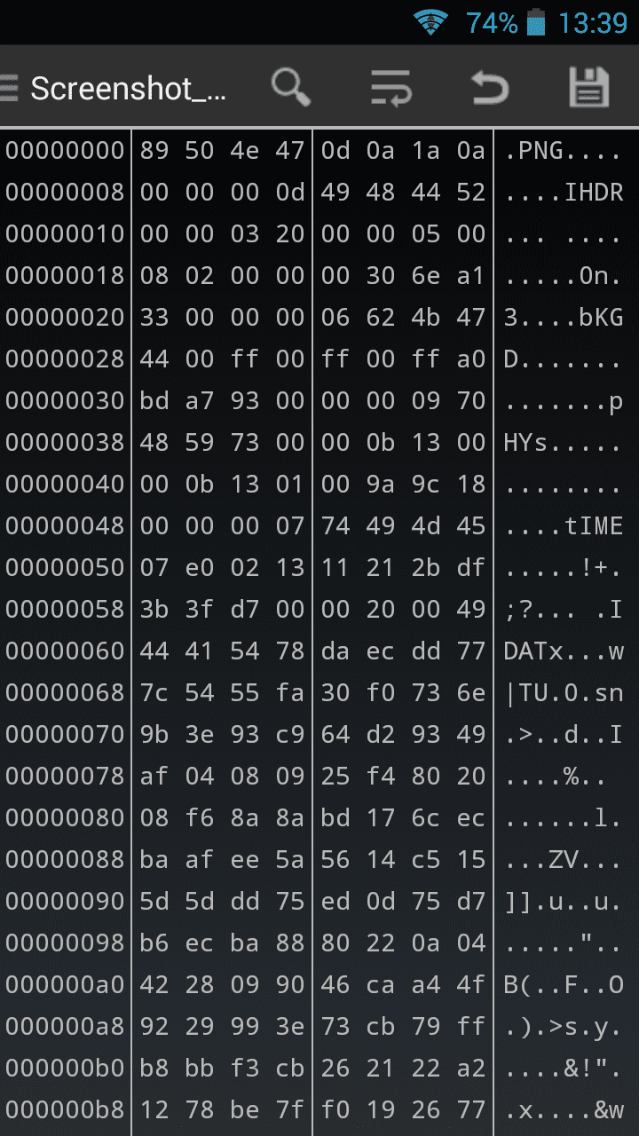Click the undo arrow icon

[x=489, y=88]
